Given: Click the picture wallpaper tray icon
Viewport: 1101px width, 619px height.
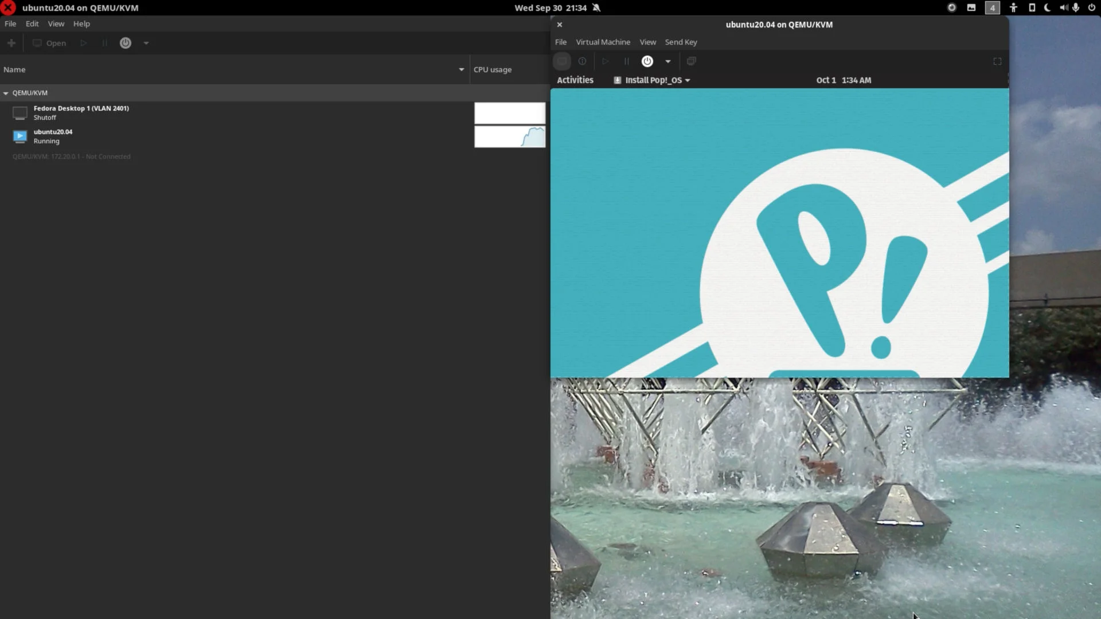Looking at the screenshot, I should [971, 7].
